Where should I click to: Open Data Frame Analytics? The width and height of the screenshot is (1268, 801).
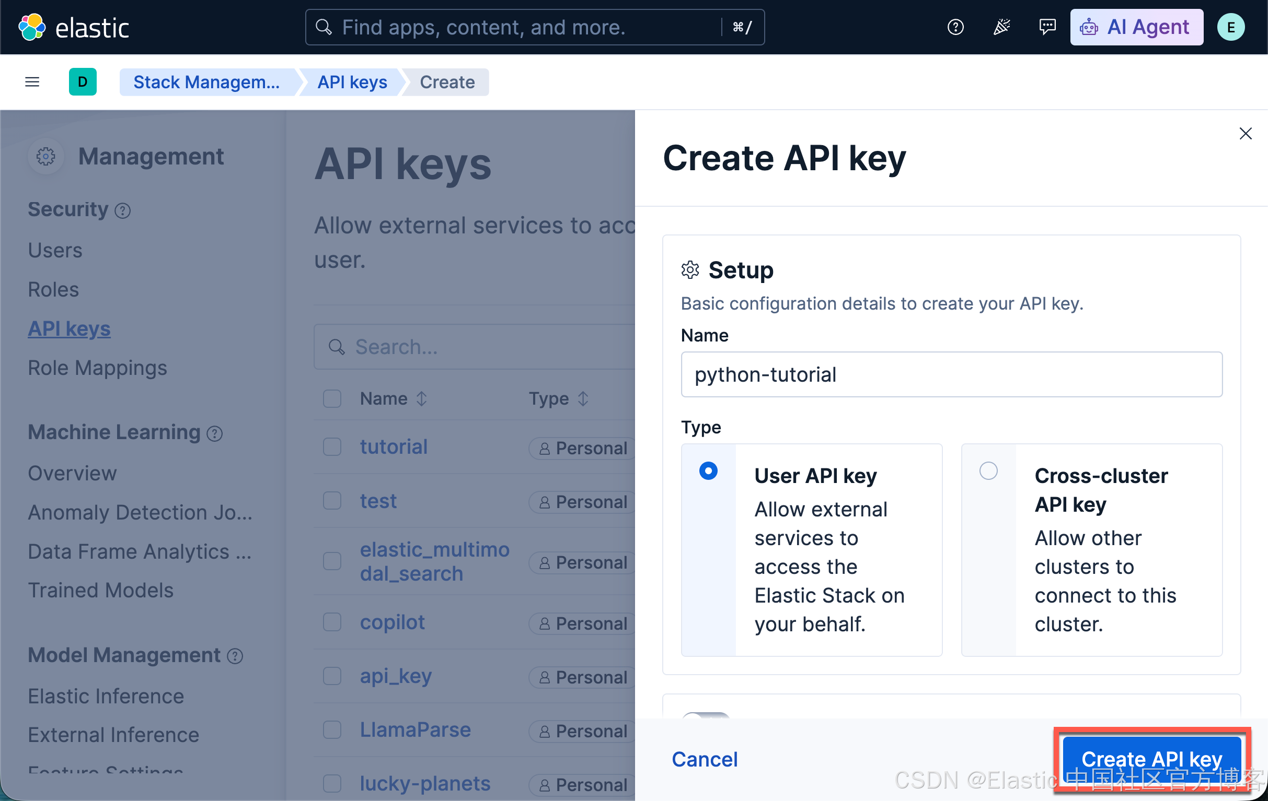pos(140,552)
